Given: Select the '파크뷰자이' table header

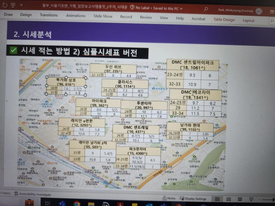Looking at the screenshot, I should (x=137, y=151).
